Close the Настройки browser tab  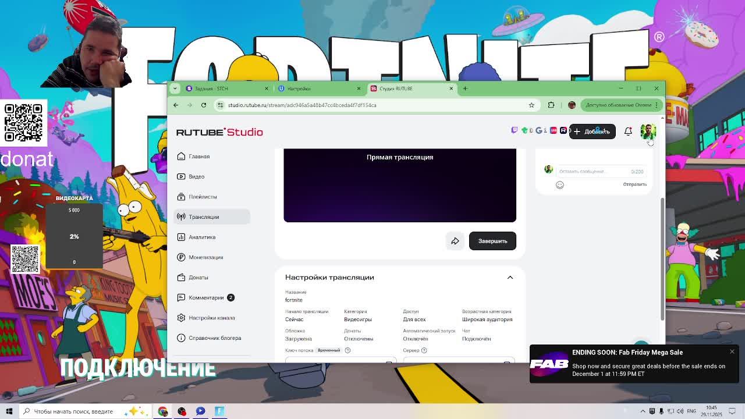(359, 88)
